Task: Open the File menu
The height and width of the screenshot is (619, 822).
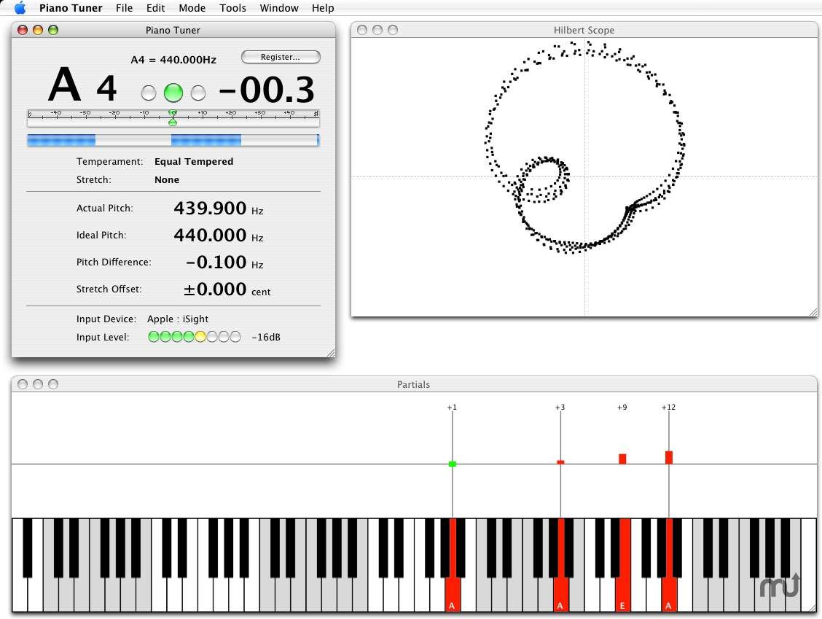Action: pos(125,8)
